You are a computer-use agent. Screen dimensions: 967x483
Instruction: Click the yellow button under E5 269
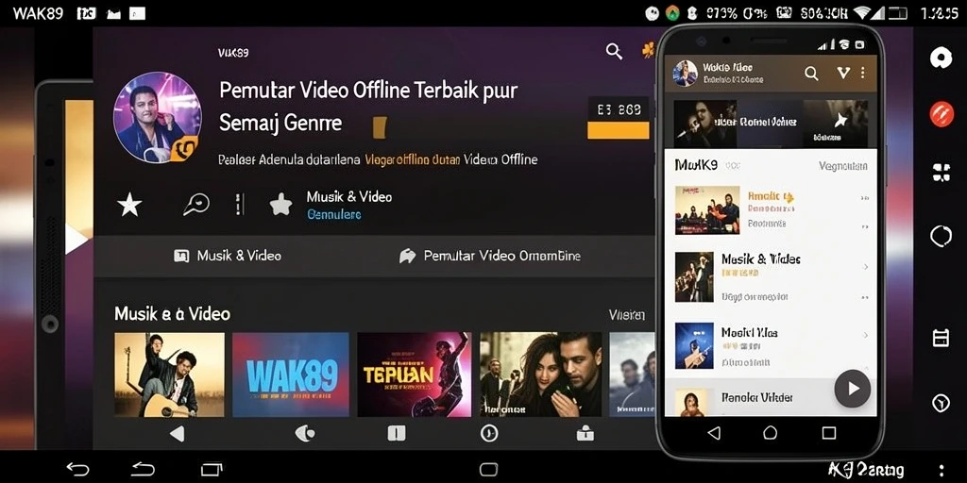tap(618, 130)
